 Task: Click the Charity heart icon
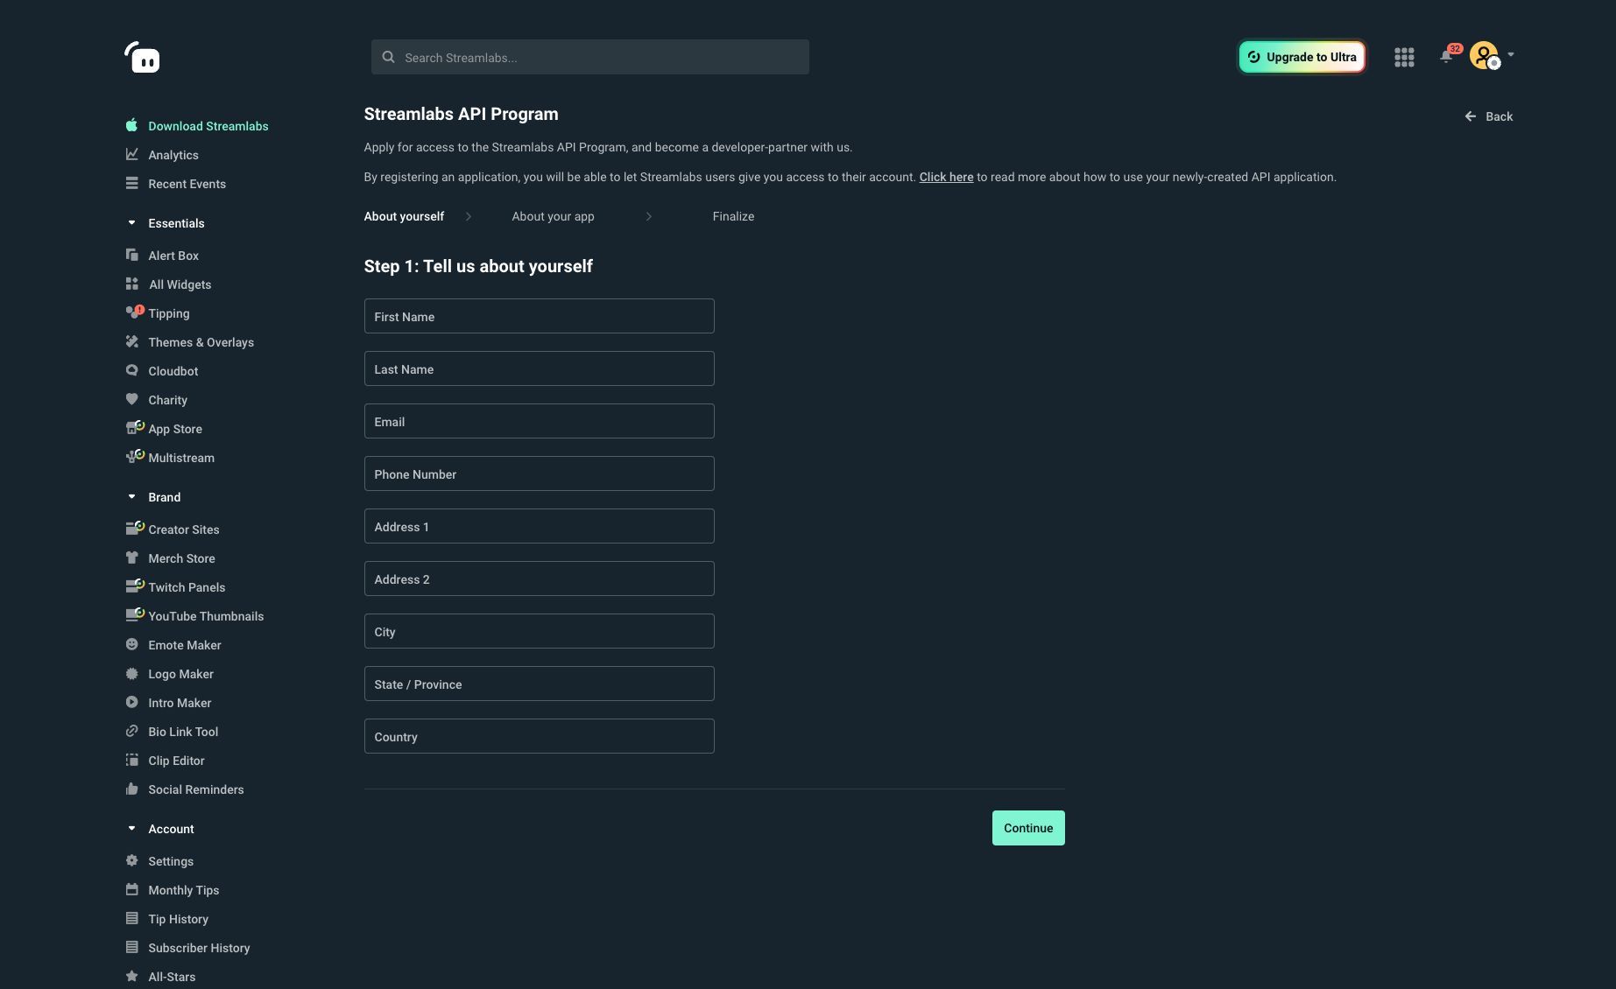[131, 399]
